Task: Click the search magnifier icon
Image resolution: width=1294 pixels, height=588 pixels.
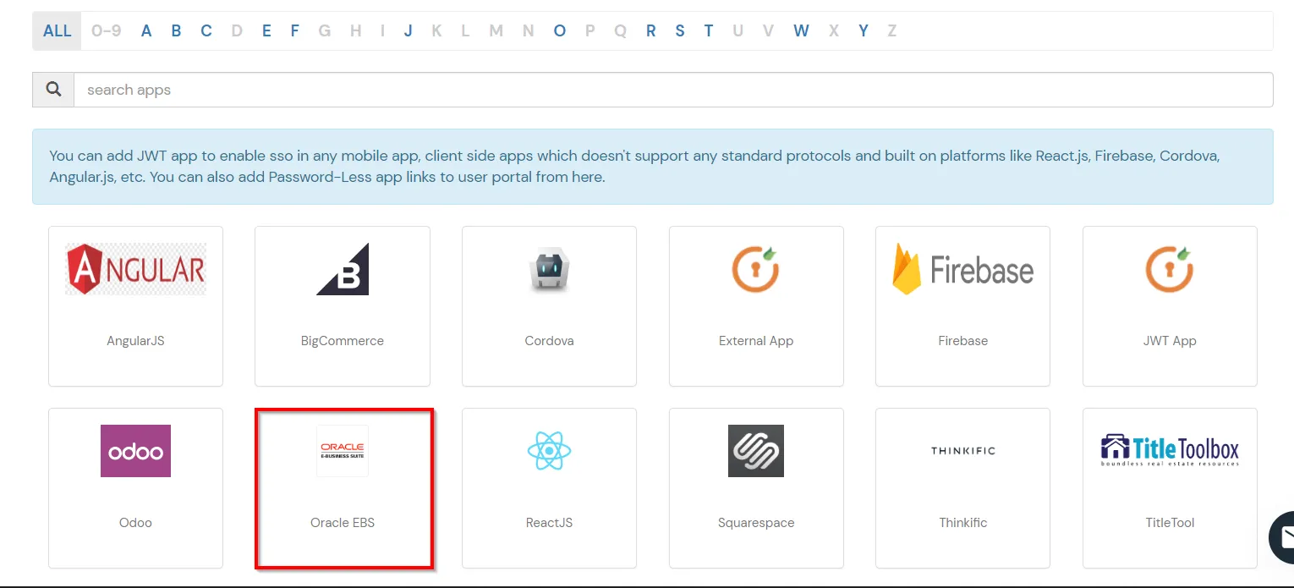Action: [x=52, y=88]
